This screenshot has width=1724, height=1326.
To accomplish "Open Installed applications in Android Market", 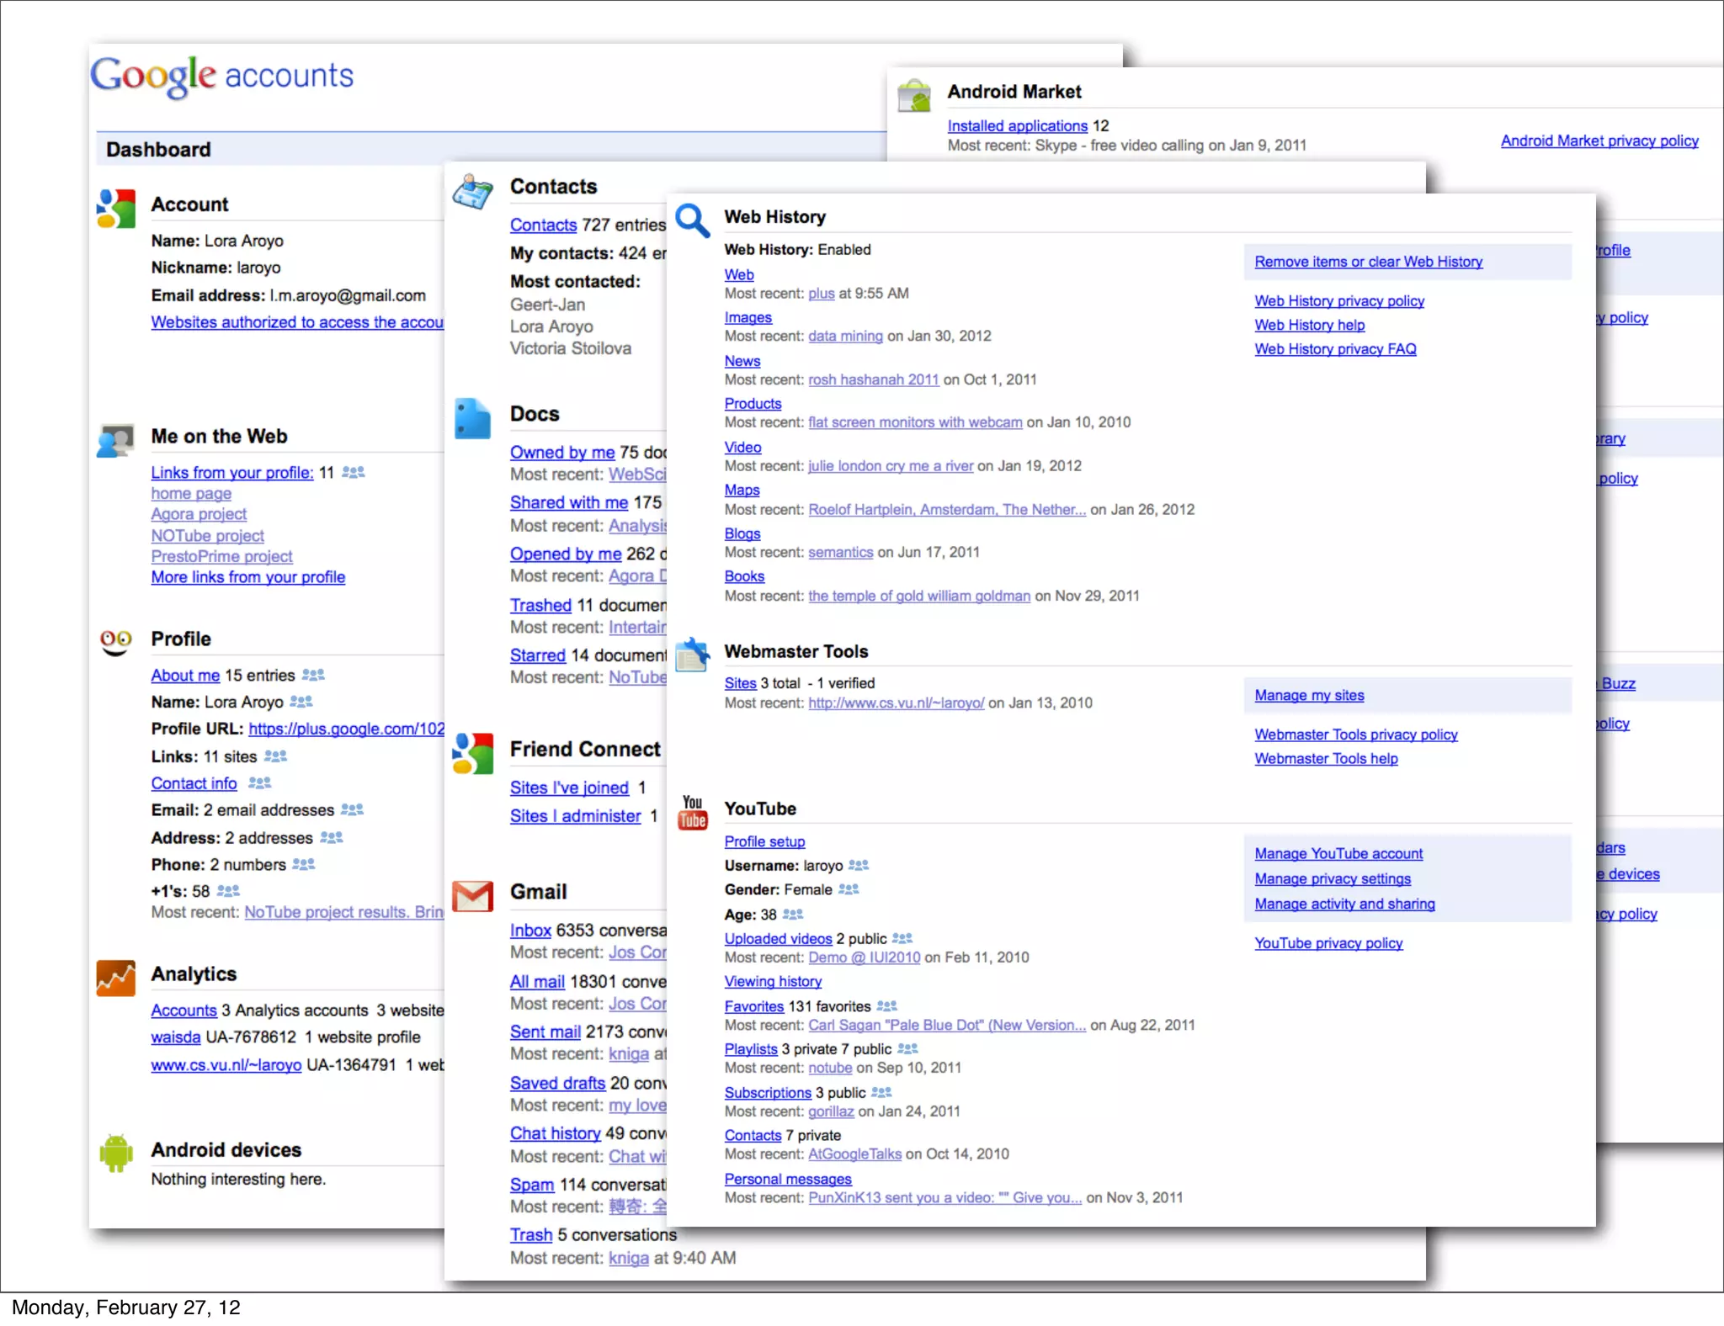I will point(1017,125).
